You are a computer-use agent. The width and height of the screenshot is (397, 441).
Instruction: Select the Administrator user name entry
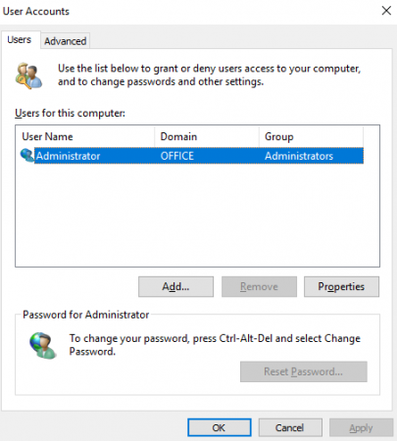click(68, 156)
